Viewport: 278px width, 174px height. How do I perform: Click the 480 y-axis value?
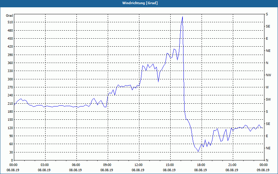point(11,30)
